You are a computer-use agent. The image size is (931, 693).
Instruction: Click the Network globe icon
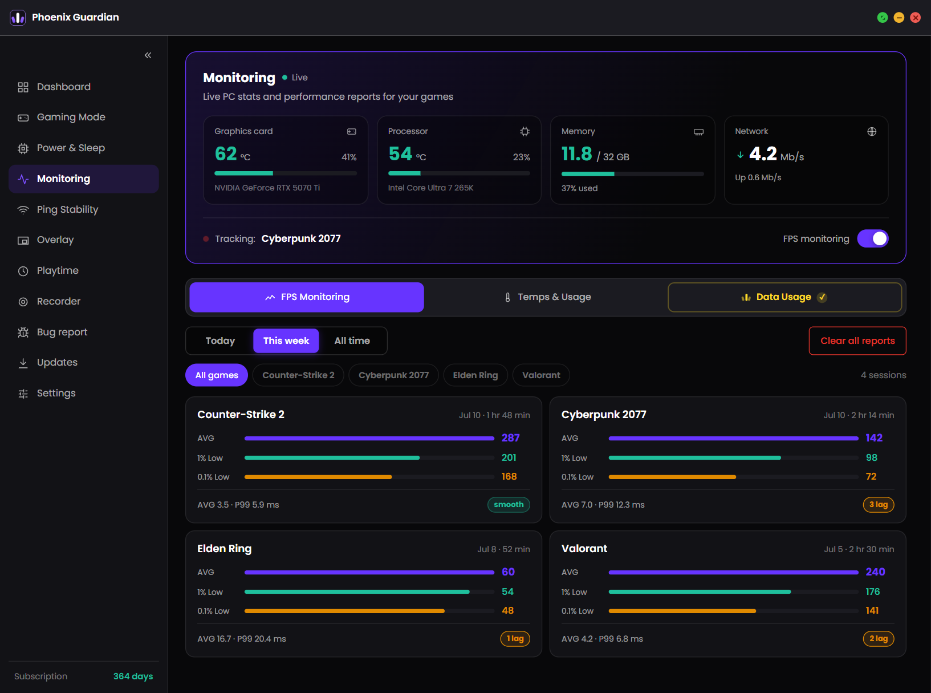[872, 132]
